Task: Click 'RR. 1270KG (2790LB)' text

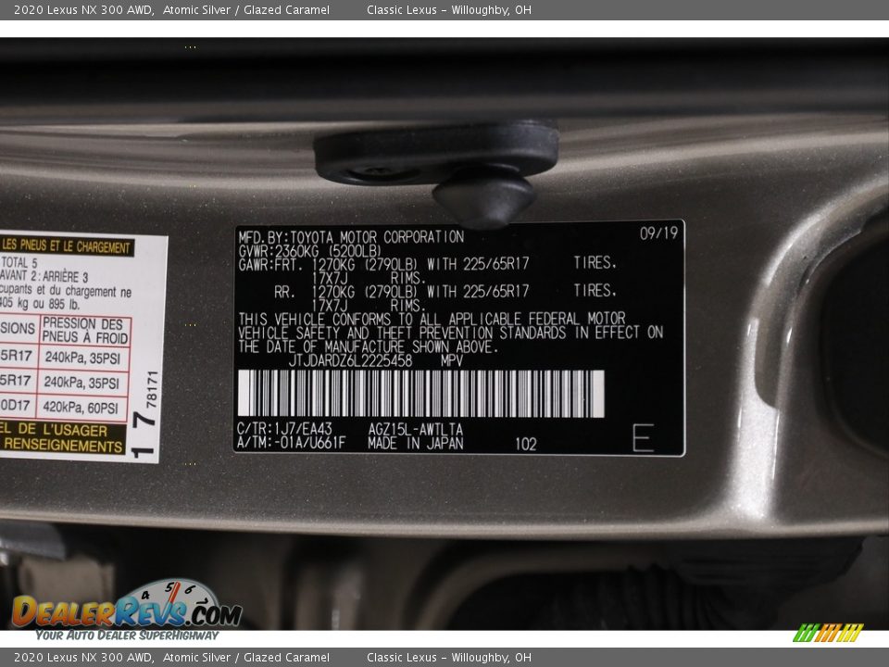Action: click(345, 292)
